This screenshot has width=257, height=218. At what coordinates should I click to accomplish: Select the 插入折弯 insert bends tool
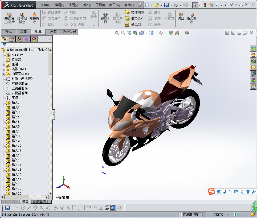(191, 18)
